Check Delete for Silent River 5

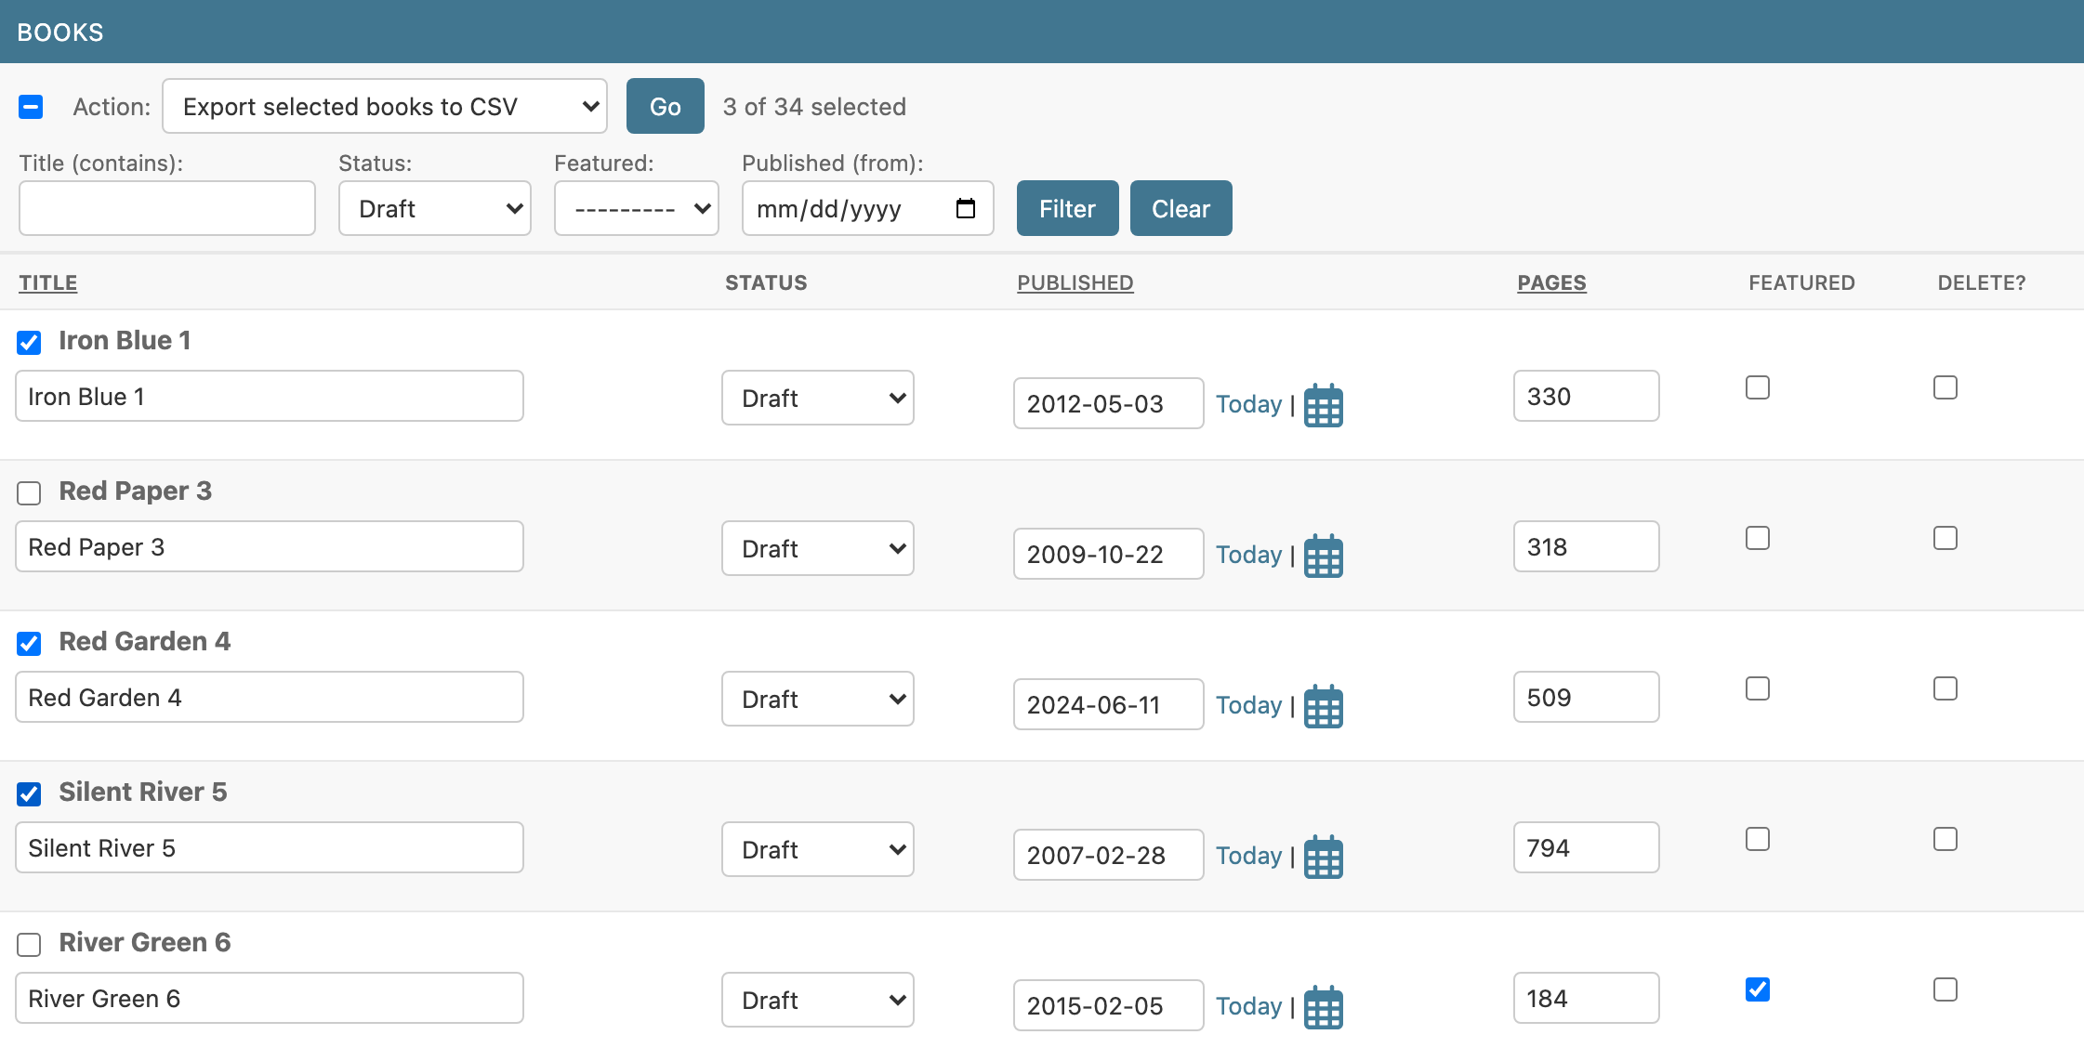coord(1946,839)
